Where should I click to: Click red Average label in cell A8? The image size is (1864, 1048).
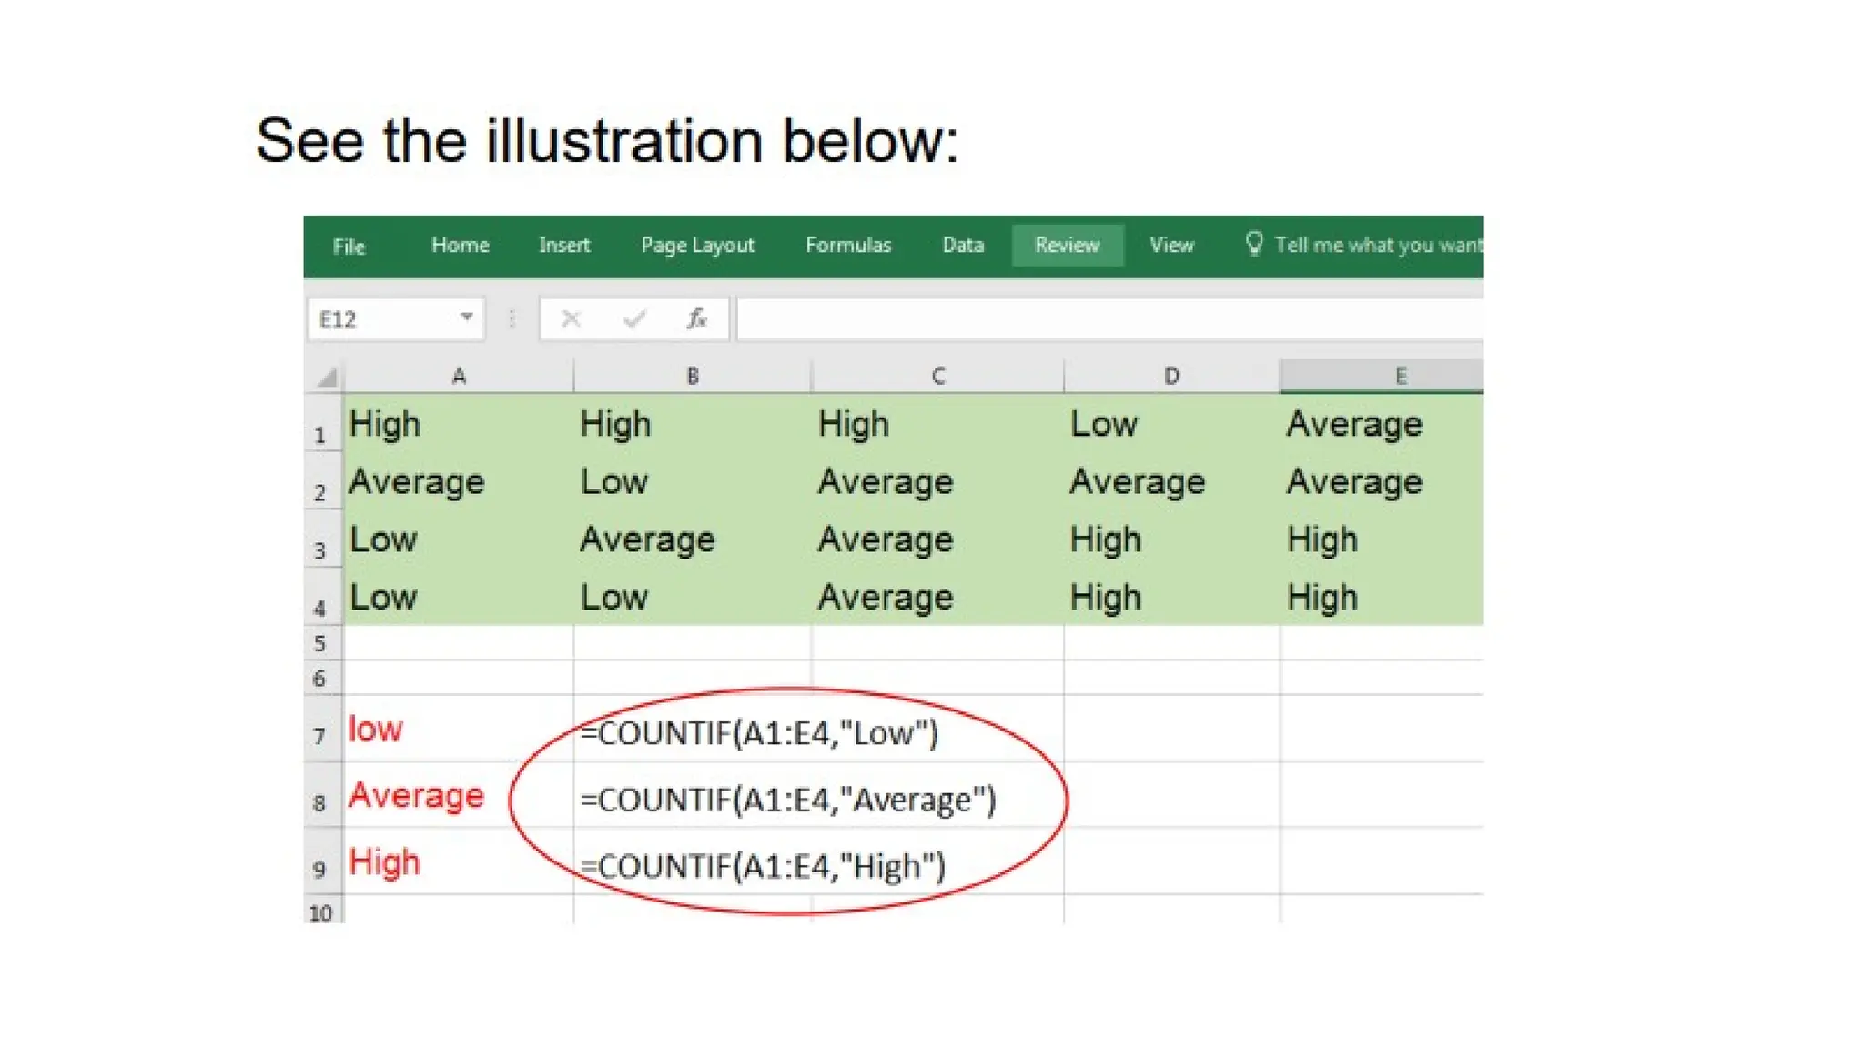tap(417, 796)
